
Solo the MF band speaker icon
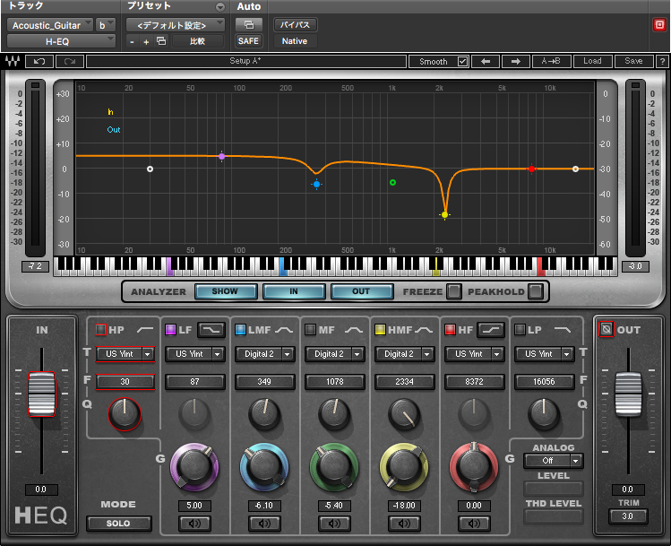click(334, 524)
